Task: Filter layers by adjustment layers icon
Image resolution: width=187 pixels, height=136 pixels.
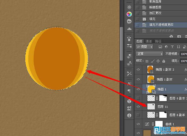Action: click(166, 47)
